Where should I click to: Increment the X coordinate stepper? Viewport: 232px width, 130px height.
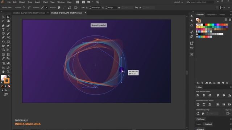pyautogui.click(x=90, y=7)
